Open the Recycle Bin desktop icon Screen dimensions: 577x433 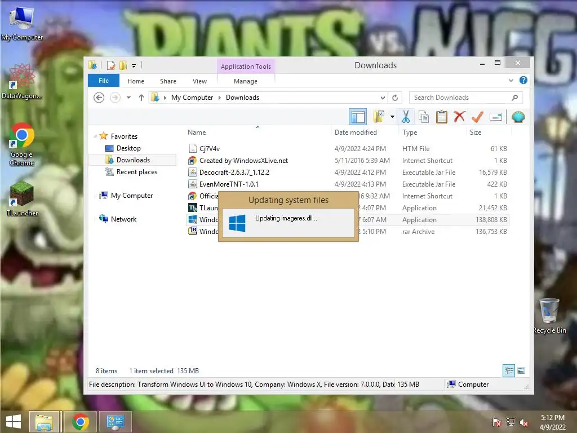pyautogui.click(x=549, y=316)
